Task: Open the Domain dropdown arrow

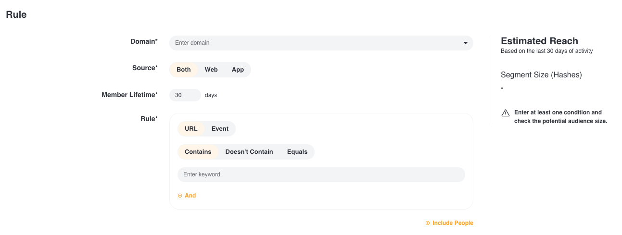Action: tap(465, 43)
